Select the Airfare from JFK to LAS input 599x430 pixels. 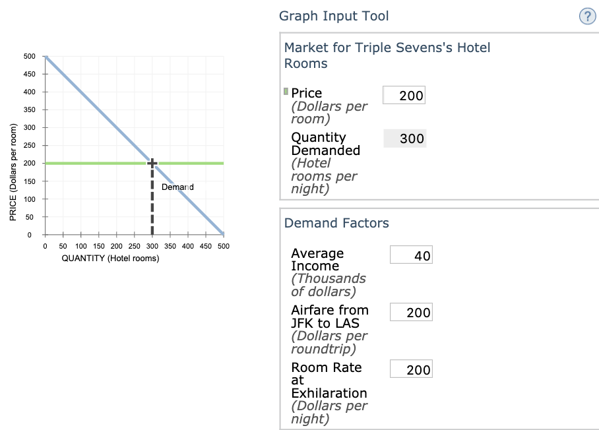(411, 311)
